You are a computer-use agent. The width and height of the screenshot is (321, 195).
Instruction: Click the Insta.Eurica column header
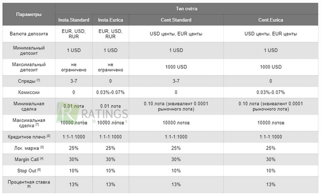[x=110, y=20]
